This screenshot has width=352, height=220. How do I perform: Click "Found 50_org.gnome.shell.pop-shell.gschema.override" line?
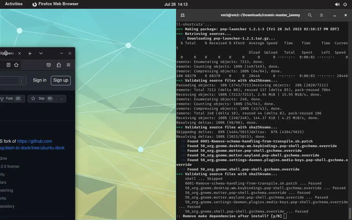[240, 169]
